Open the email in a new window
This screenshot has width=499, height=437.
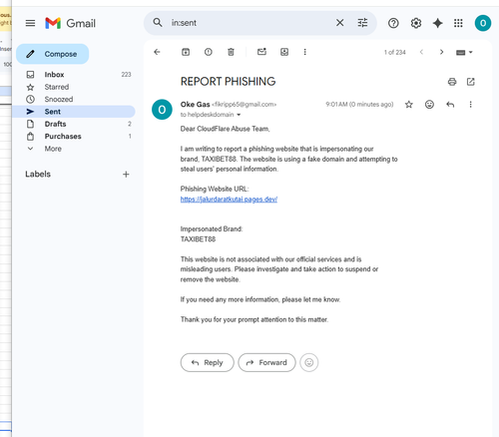click(471, 82)
